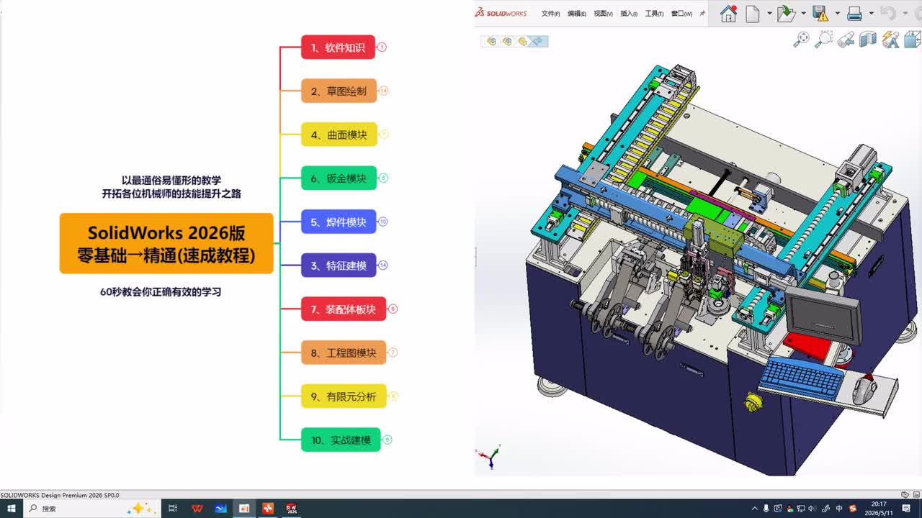Expand the Print dropdown arrow
Image resolution: width=922 pixels, height=518 pixels.
tap(871, 14)
